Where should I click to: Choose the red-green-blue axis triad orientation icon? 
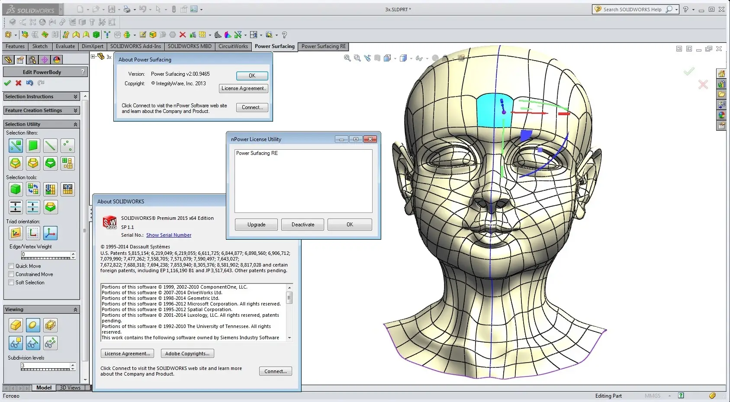(50, 233)
